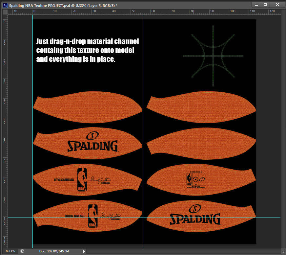Screen dimensions: 286x255
Task: Maximize the Spalding NBA Texture document window
Action: (x=265, y=5)
